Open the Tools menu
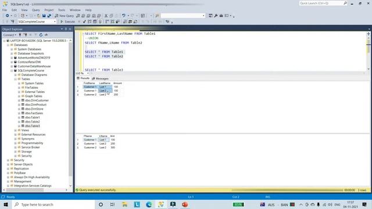 point(62,10)
